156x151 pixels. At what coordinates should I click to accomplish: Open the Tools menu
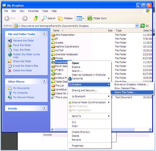coord(45,11)
